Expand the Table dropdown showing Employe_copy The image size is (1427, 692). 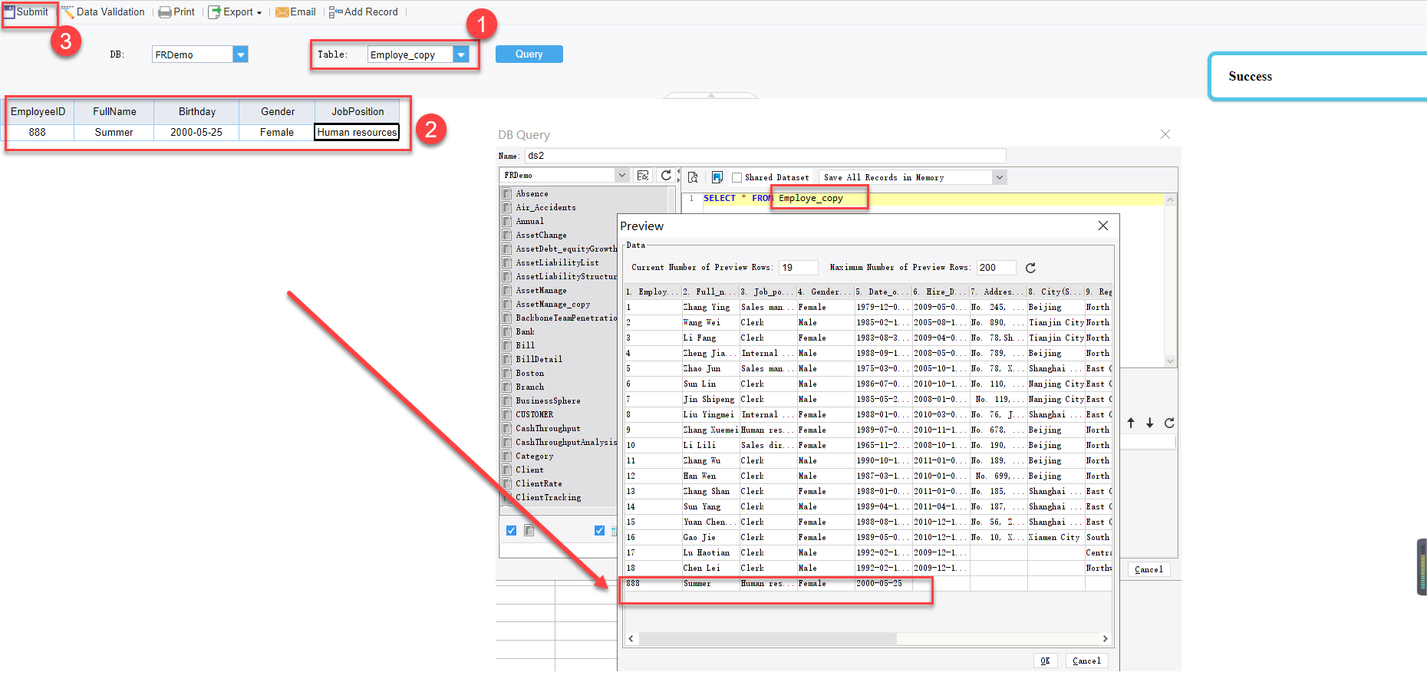[x=461, y=54]
